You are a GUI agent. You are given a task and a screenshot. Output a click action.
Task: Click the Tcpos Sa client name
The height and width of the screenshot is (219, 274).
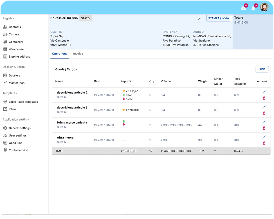[57, 36]
